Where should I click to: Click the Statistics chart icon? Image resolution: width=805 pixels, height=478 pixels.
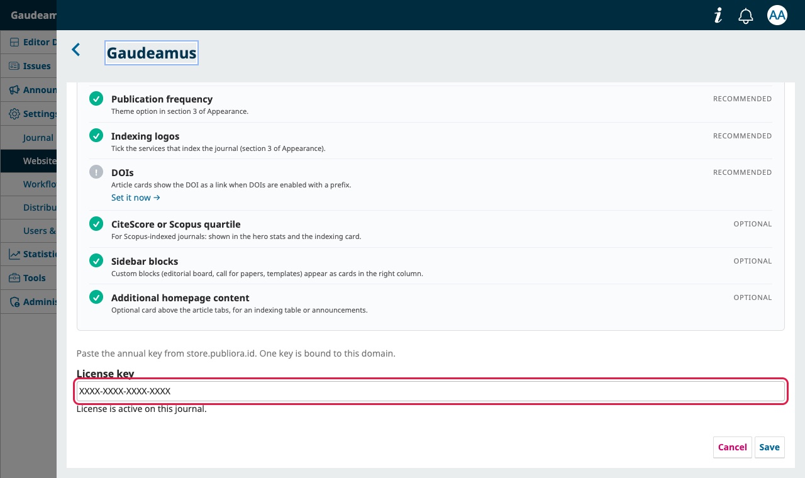click(14, 254)
